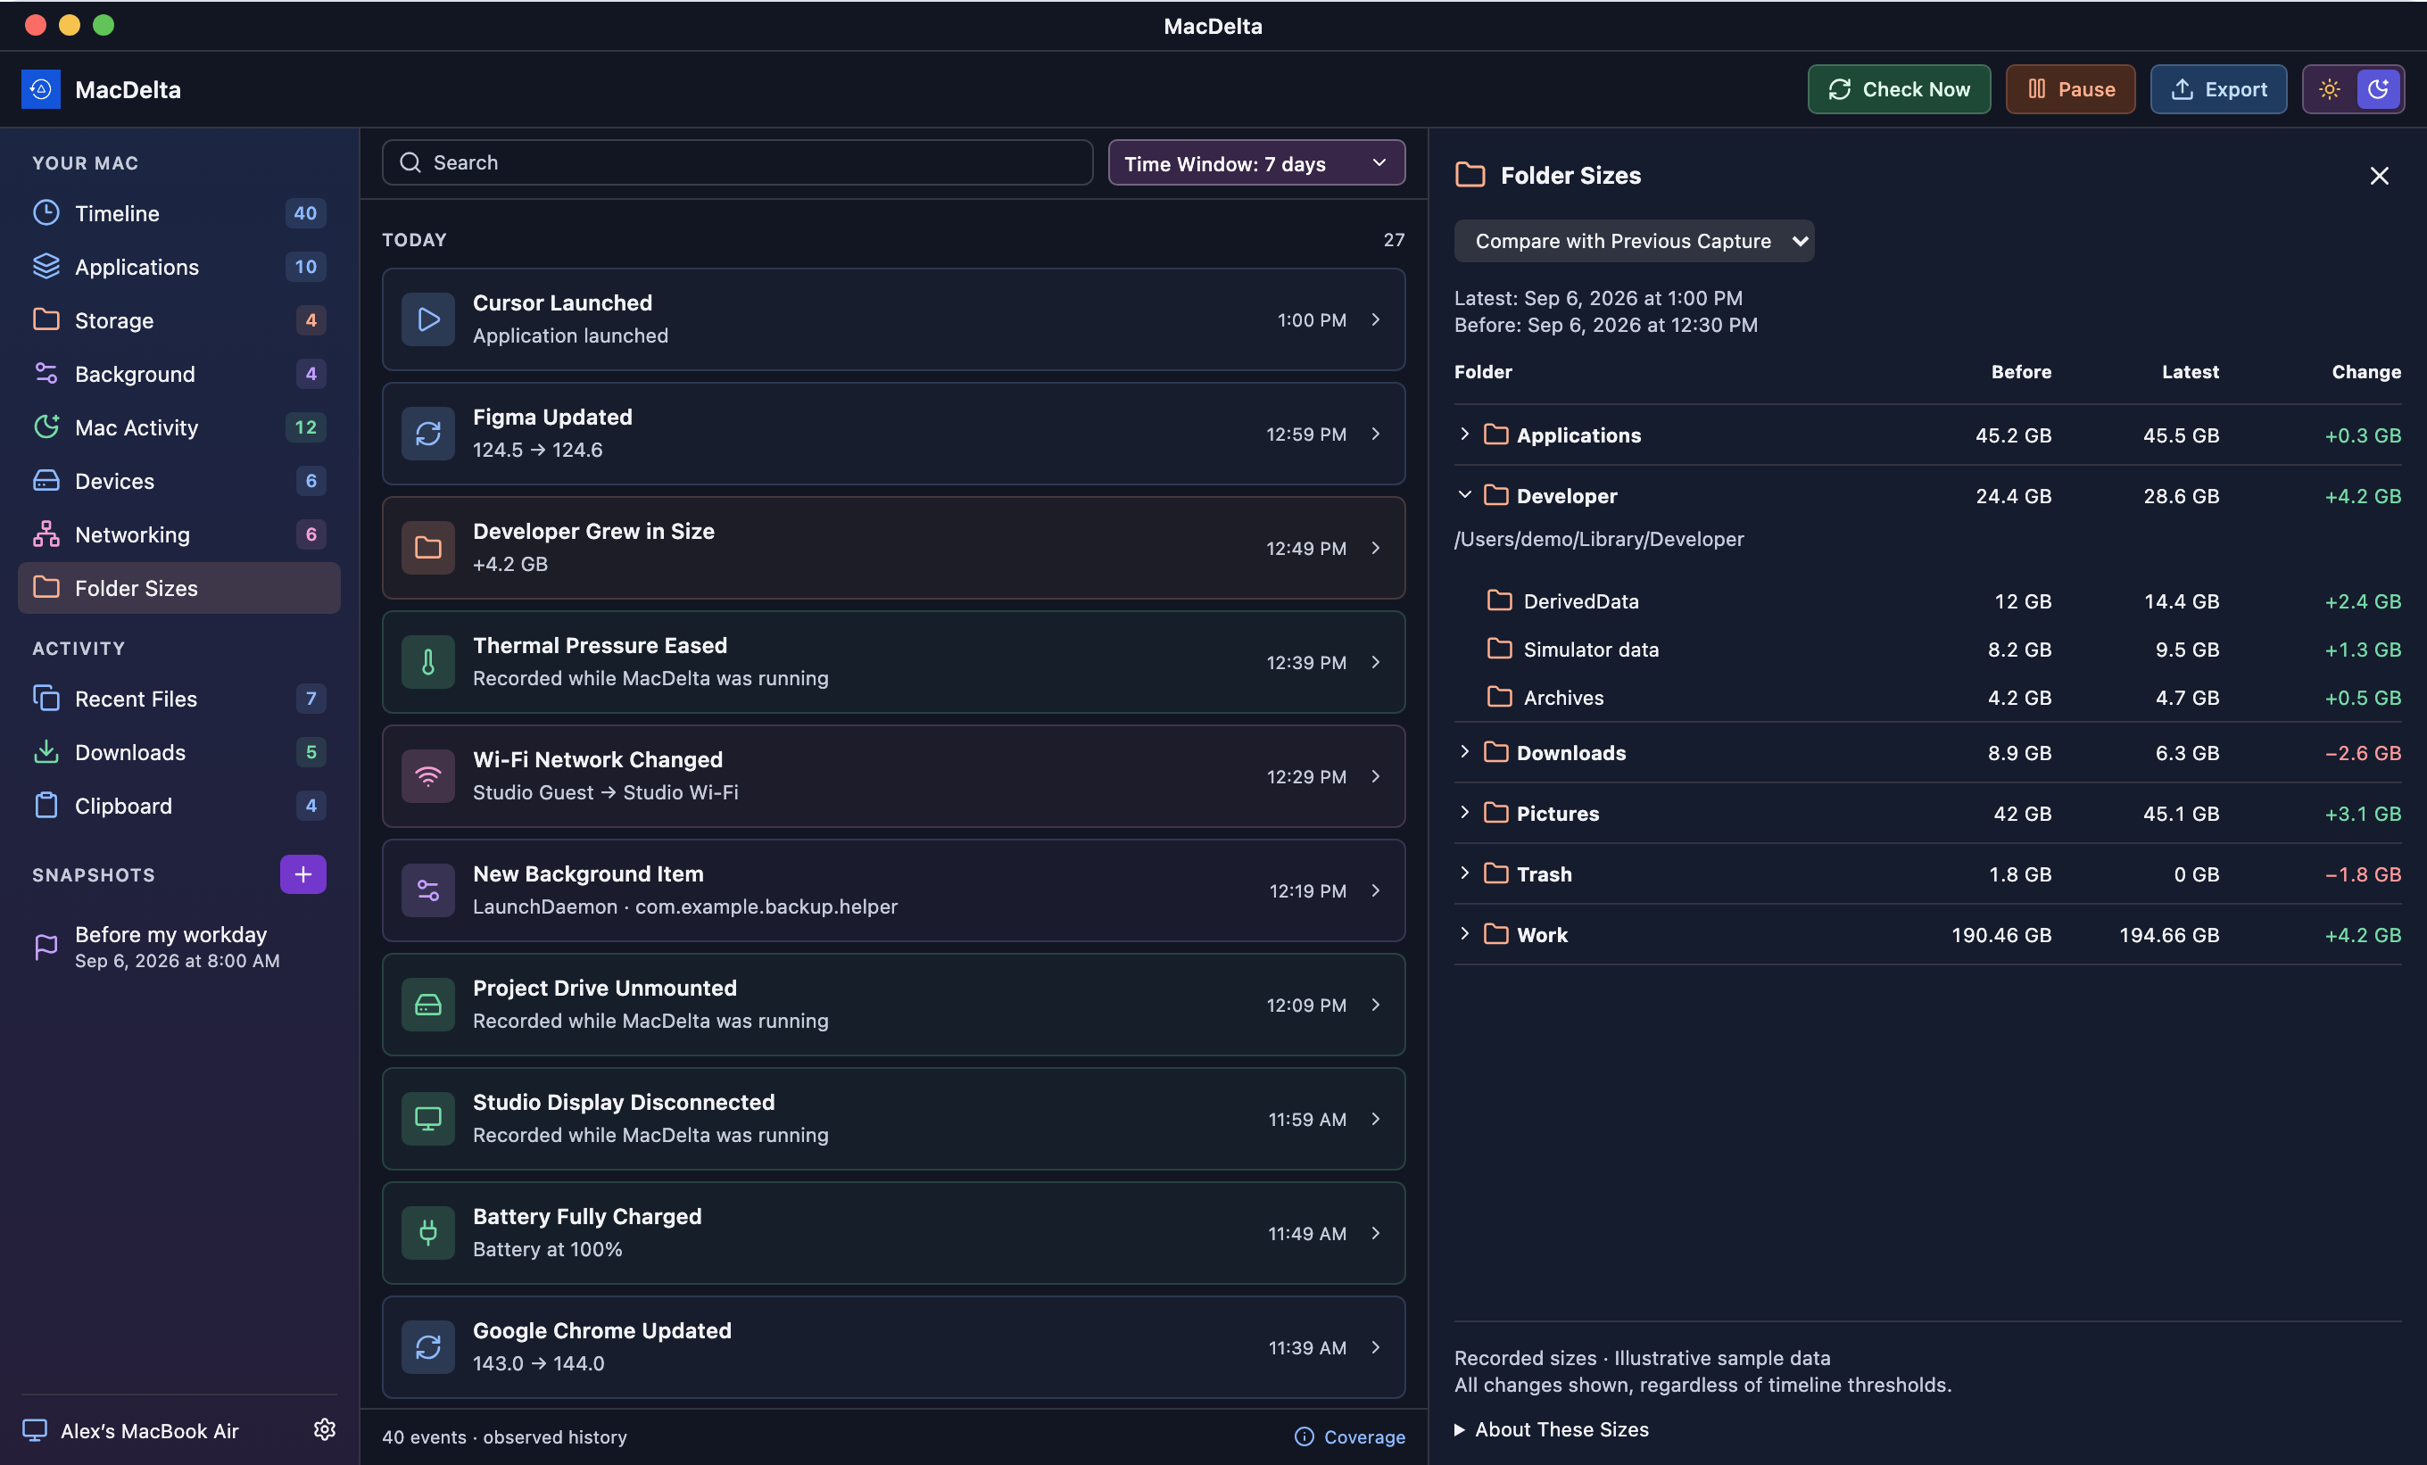Click the plus icon to add snapshot
This screenshot has height=1465, width=2427.
click(x=302, y=873)
